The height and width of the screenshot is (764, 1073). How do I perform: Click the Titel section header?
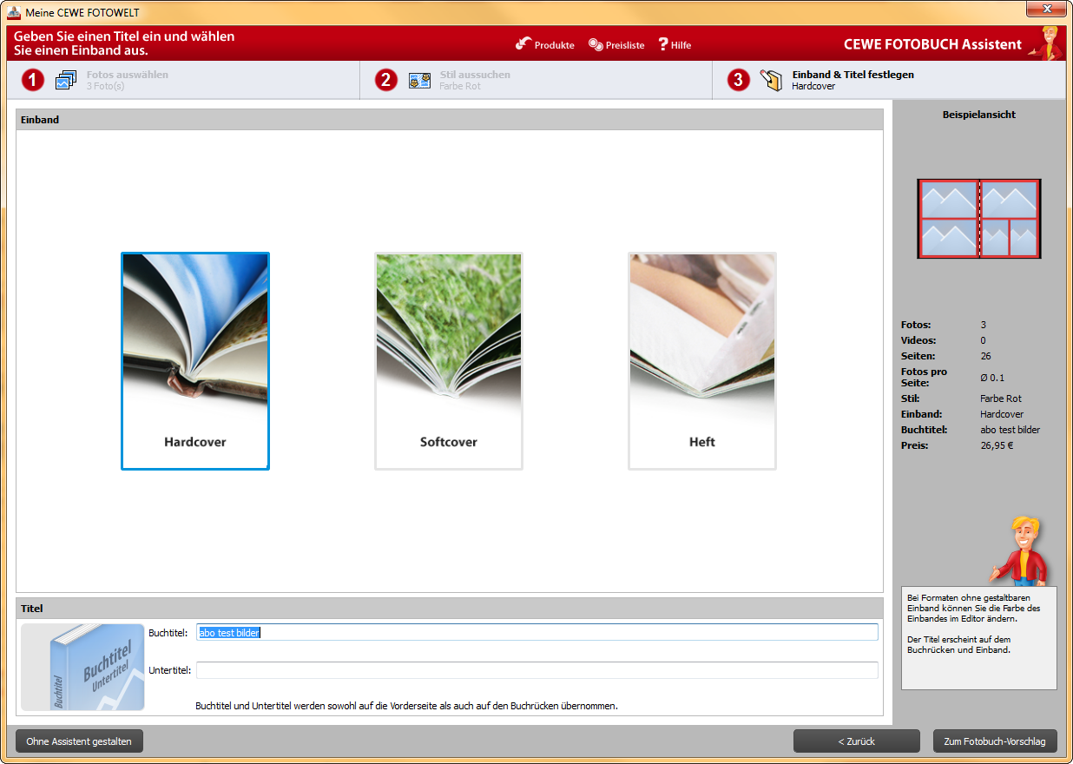pos(450,609)
